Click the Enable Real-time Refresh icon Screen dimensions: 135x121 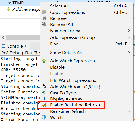(45, 105)
